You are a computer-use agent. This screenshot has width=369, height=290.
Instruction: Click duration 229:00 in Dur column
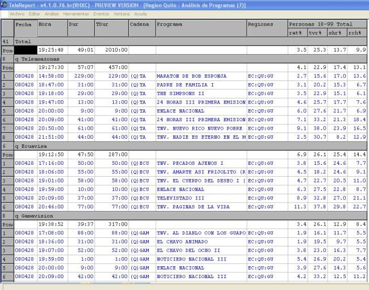click(x=84, y=76)
